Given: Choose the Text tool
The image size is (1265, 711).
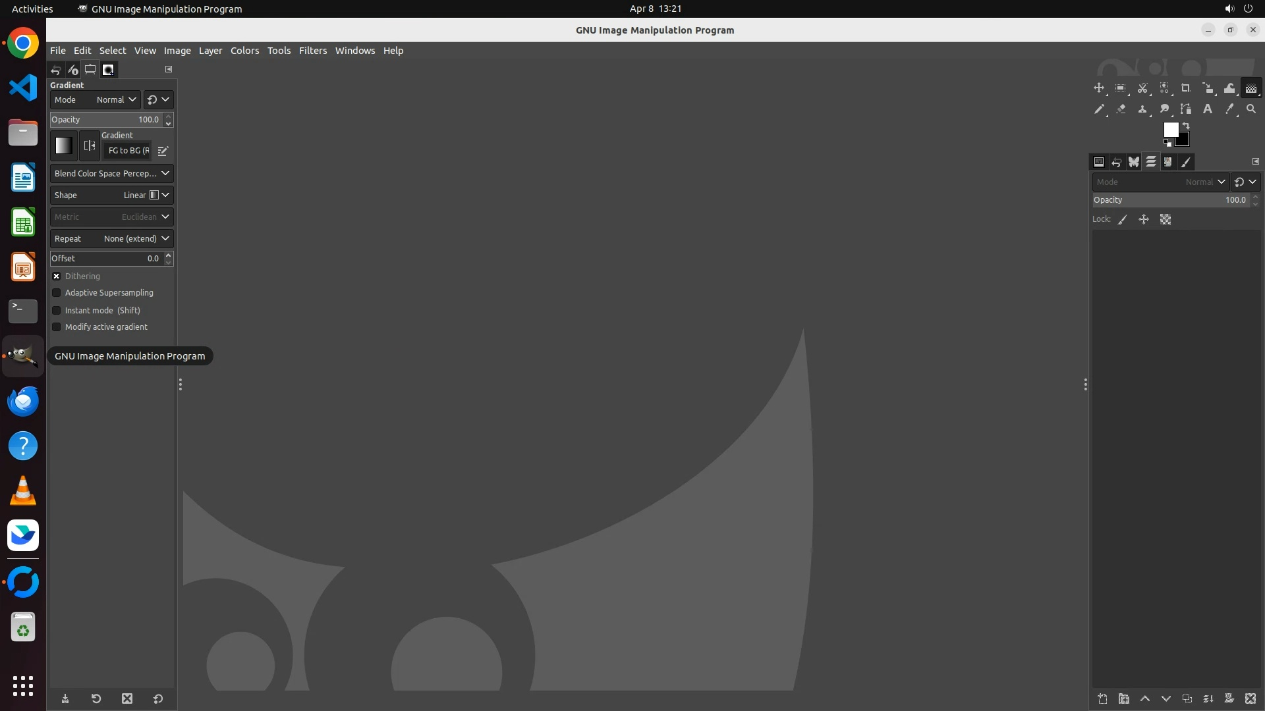Looking at the screenshot, I should coord(1208,109).
